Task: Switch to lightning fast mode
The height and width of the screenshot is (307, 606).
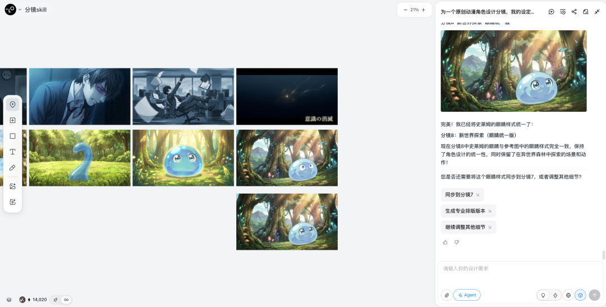Action: (x=555, y=295)
